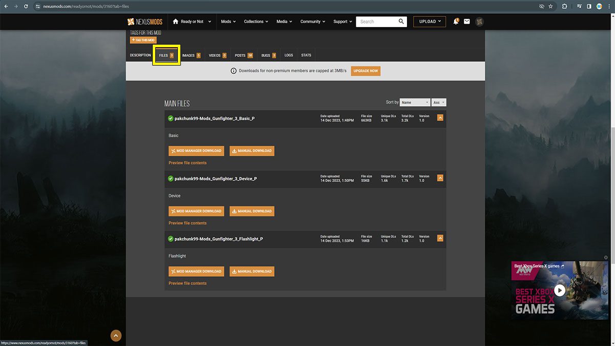Open the Sort by Name dropdown
The width and height of the screenshot is (615, 346).
415,103
